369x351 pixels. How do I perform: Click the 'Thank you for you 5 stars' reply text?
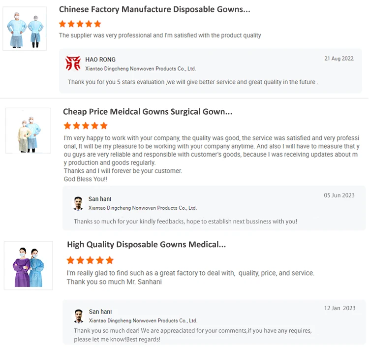(x=192, y=82)
